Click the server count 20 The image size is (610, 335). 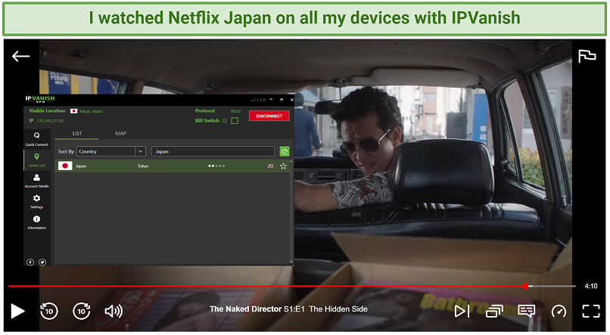270,166
